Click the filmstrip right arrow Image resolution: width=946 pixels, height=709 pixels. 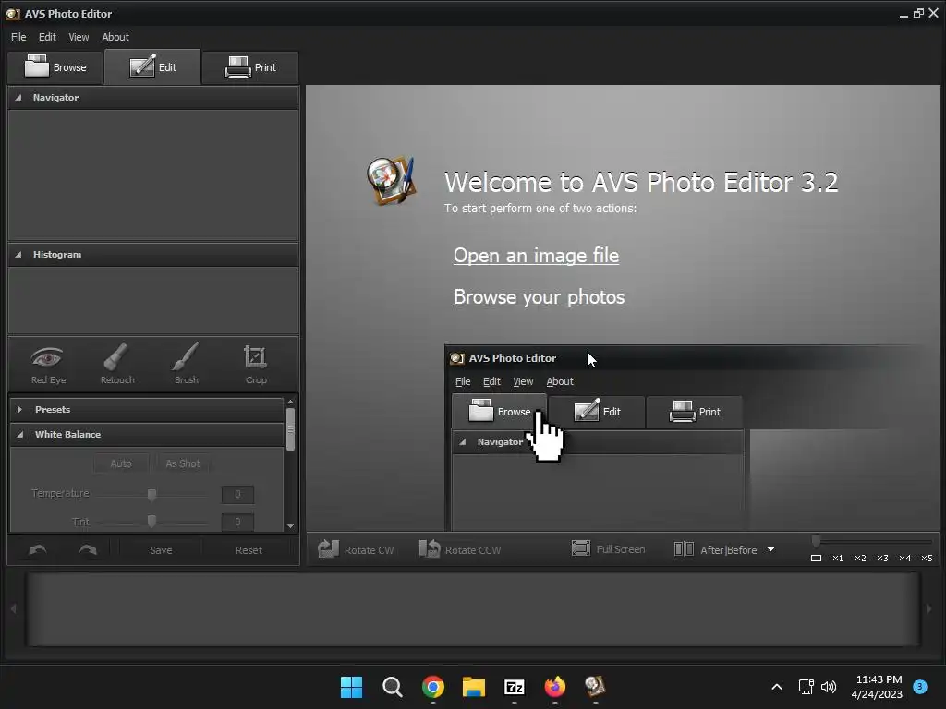(x=929, y=609)
